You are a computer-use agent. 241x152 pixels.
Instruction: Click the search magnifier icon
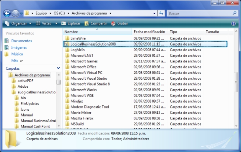tap(234, 13)
